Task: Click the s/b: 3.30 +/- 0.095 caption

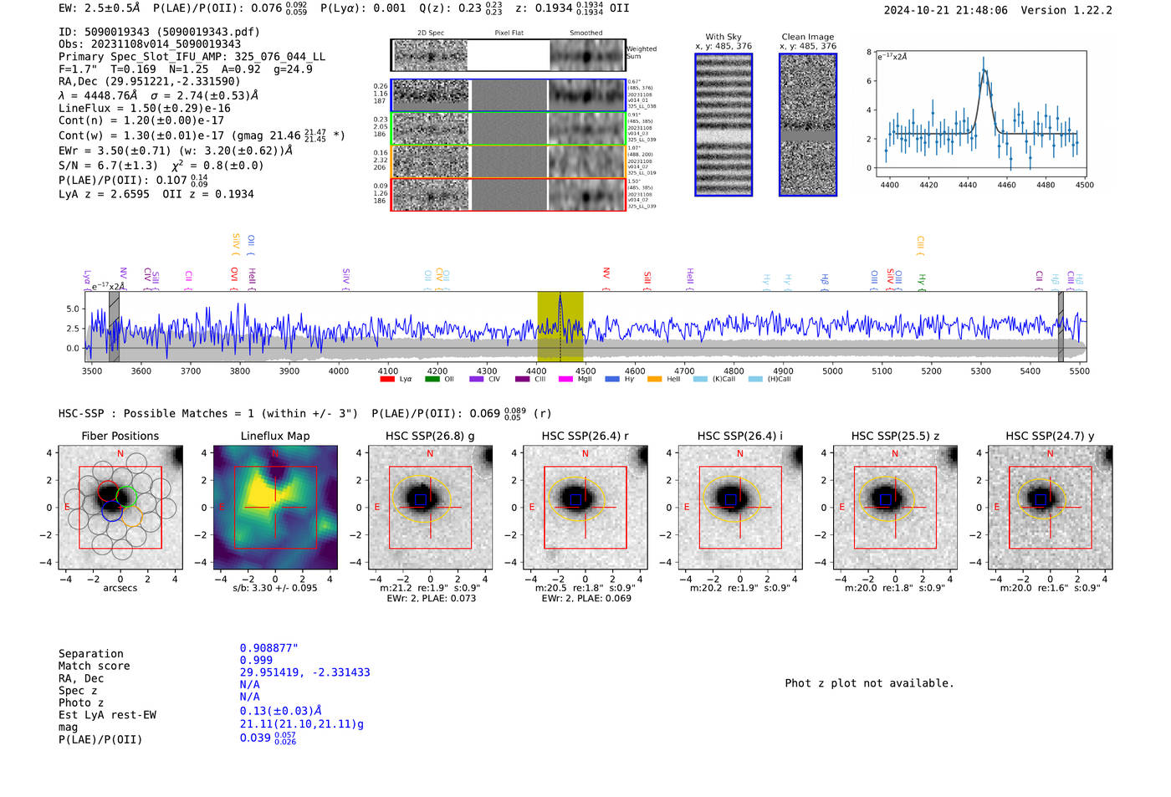Action: [x=275, y=588]
